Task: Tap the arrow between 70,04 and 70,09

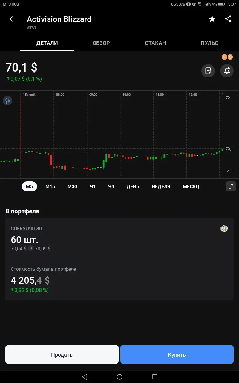Action: [31, 248]
